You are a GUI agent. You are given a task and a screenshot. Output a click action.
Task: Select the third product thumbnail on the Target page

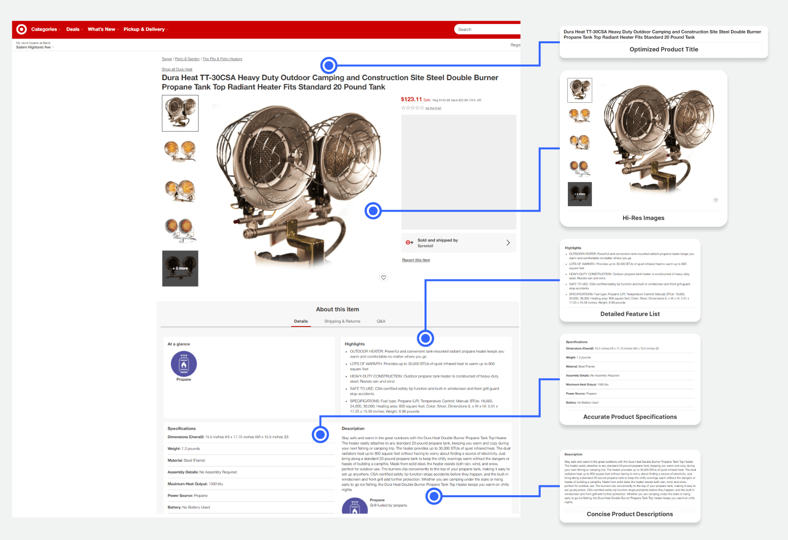(x=180, y=191)
